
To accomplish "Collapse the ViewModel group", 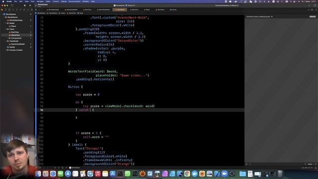I will coord(5,41).
